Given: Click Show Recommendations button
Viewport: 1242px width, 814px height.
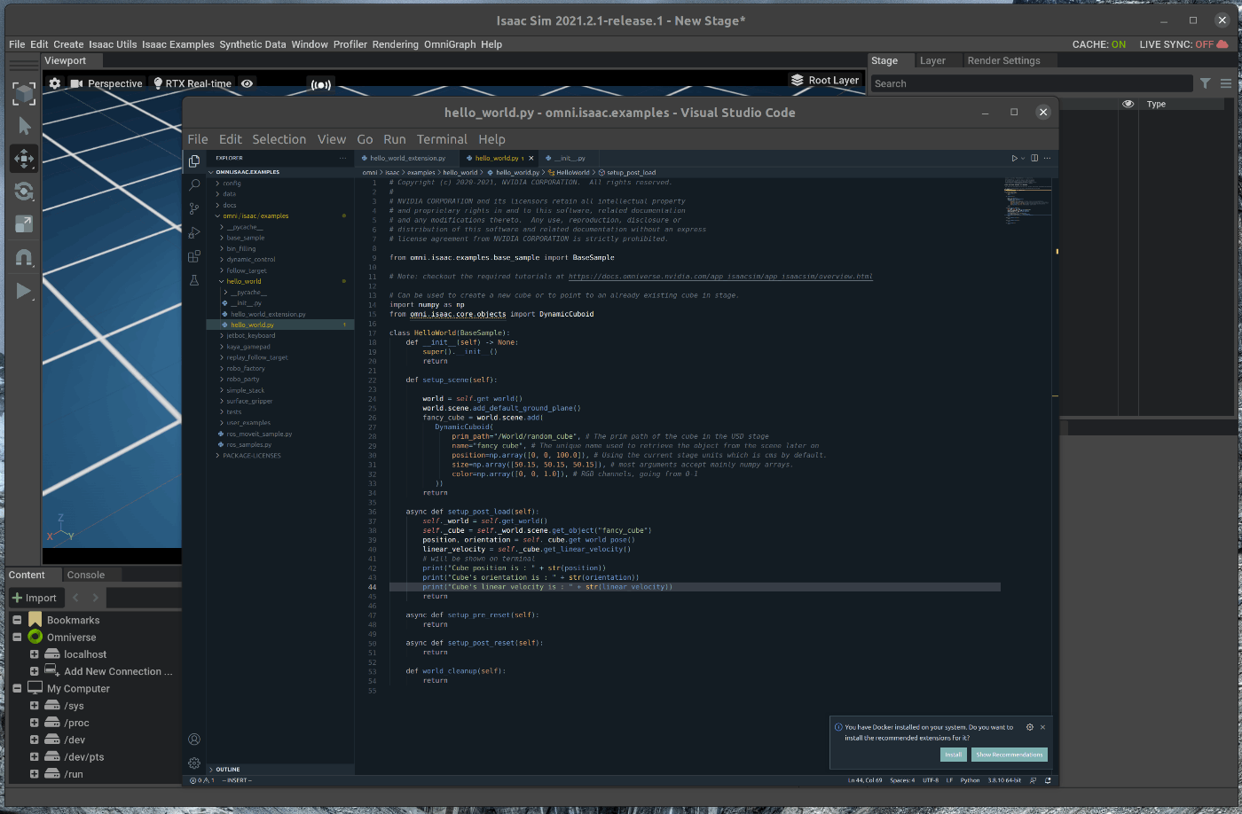Looking at the screenshot, I should coord(1009,755).
